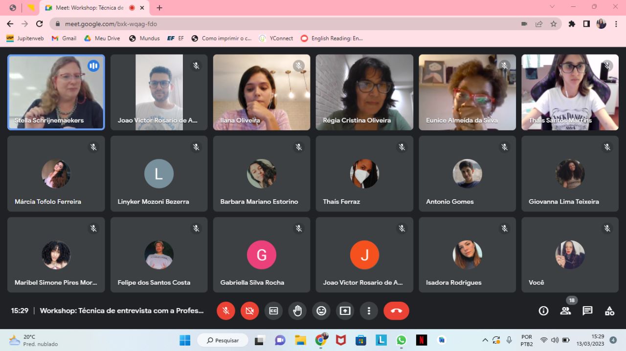Open the chat panel
626x351 pixels.
pyautogui.click(x=587, y=310)
